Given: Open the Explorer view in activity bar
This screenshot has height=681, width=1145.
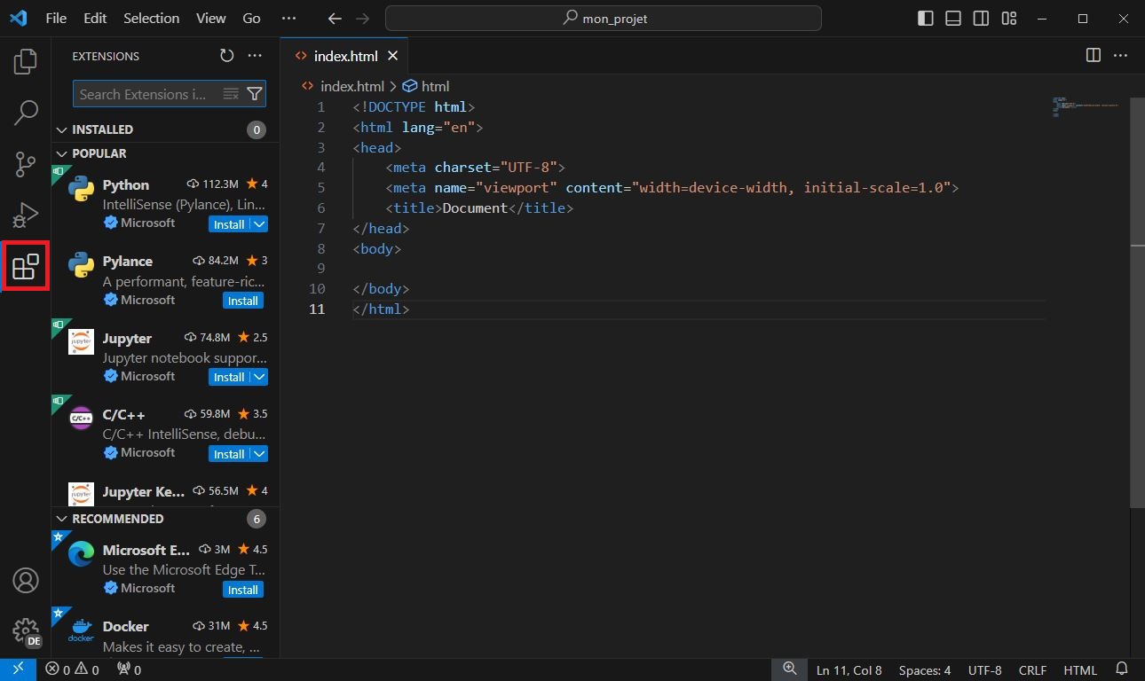Looking at the screenshot, I should click(x=26, y=62).
